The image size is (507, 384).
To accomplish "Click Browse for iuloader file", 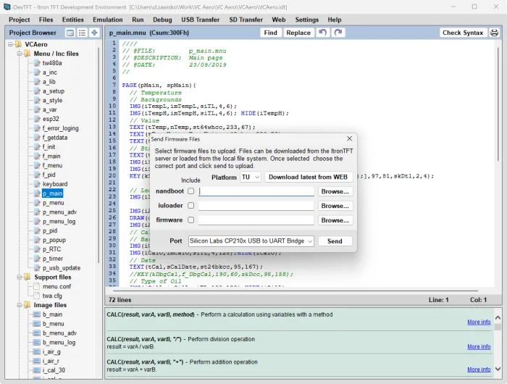I will 335,206.
